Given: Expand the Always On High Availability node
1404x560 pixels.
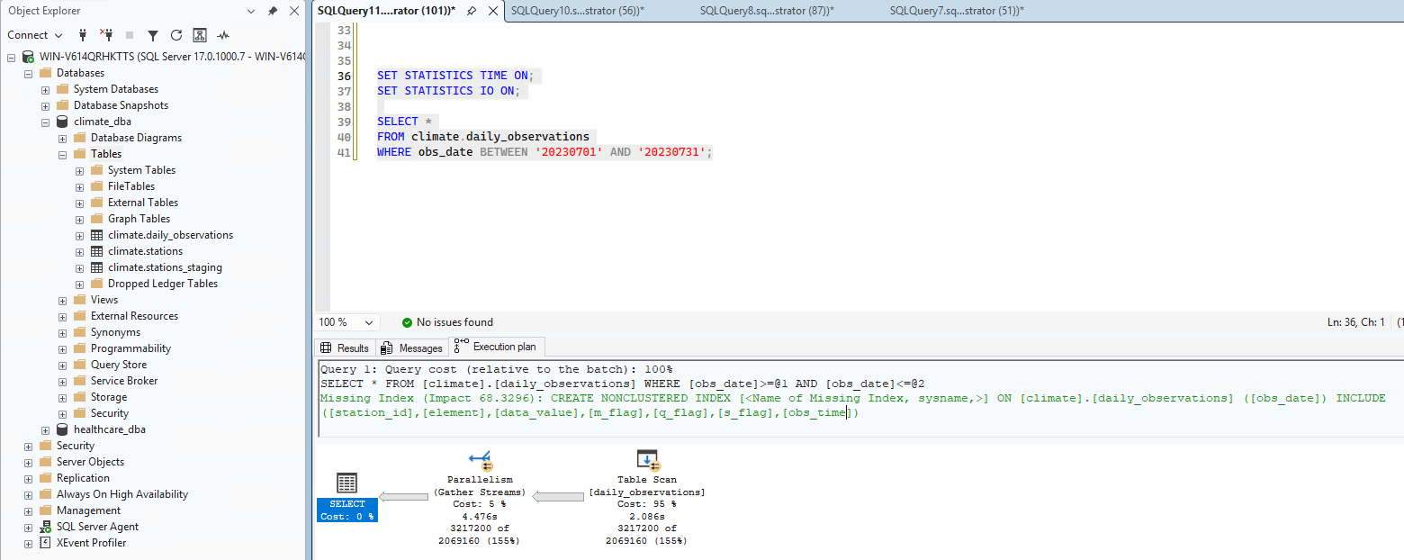Looking at the screenshot, I should point(28,494).
